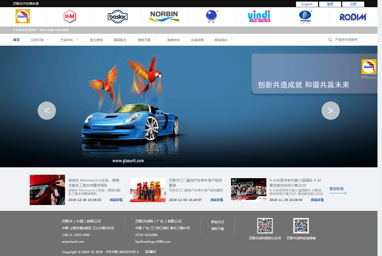Image resolution: width=382 pixels, height=256 pixels.
Task: Click the RODIM brand logo
Action: tap(353, 17)
